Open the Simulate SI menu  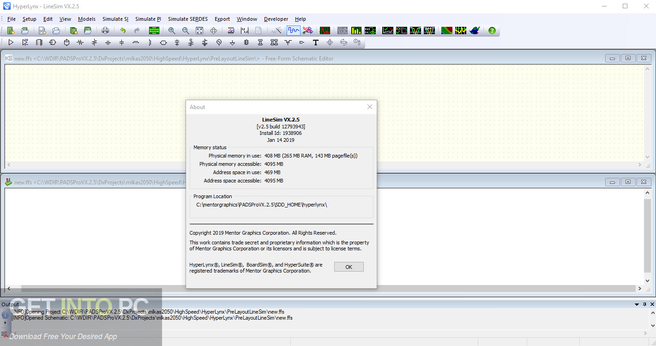115,19
